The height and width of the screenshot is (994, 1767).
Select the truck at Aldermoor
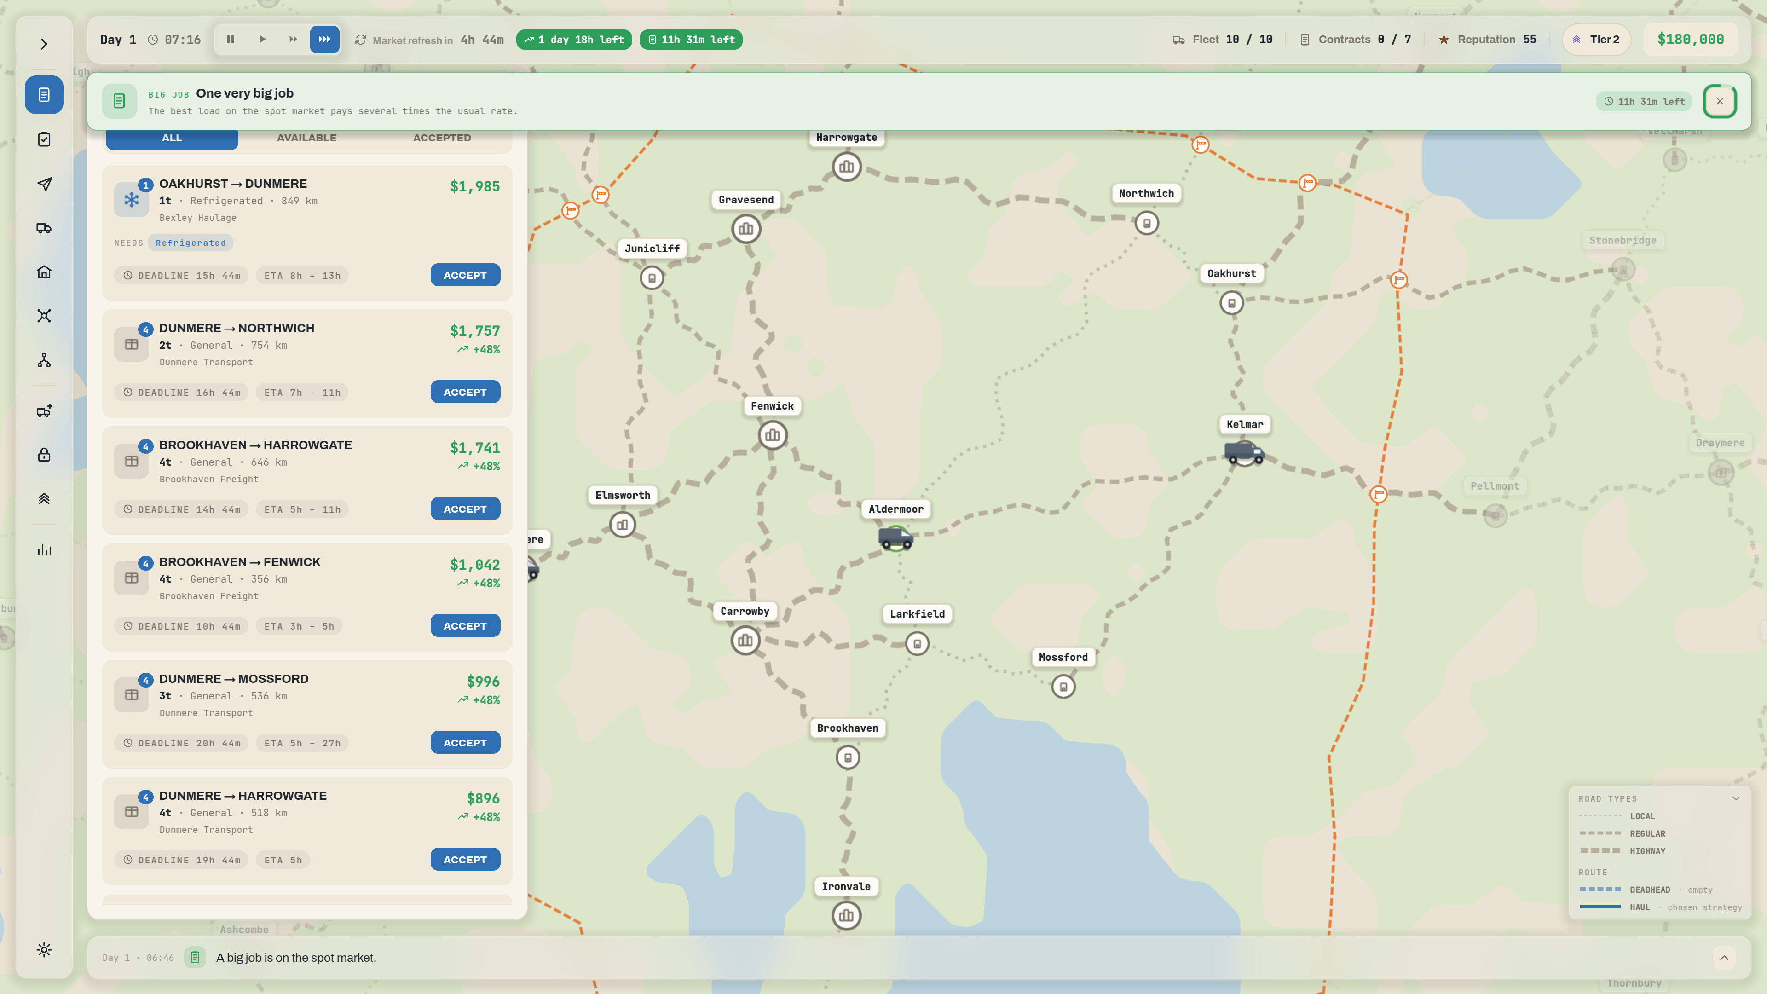point(896,538)
